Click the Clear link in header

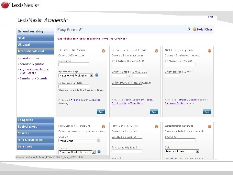pos(209,29)
